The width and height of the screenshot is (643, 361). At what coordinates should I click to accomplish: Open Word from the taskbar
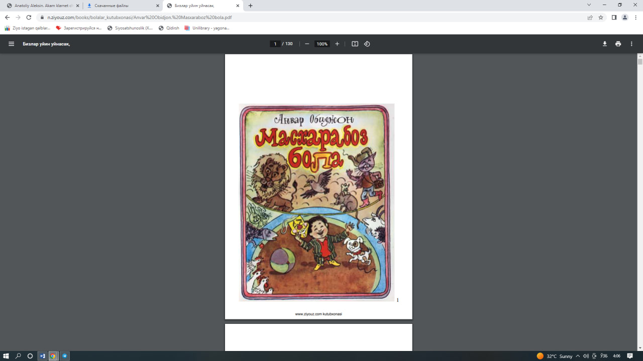click(42, 356)
